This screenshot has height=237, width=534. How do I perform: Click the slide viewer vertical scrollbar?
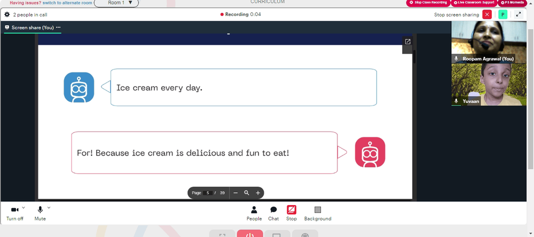(x=414, y=56)
